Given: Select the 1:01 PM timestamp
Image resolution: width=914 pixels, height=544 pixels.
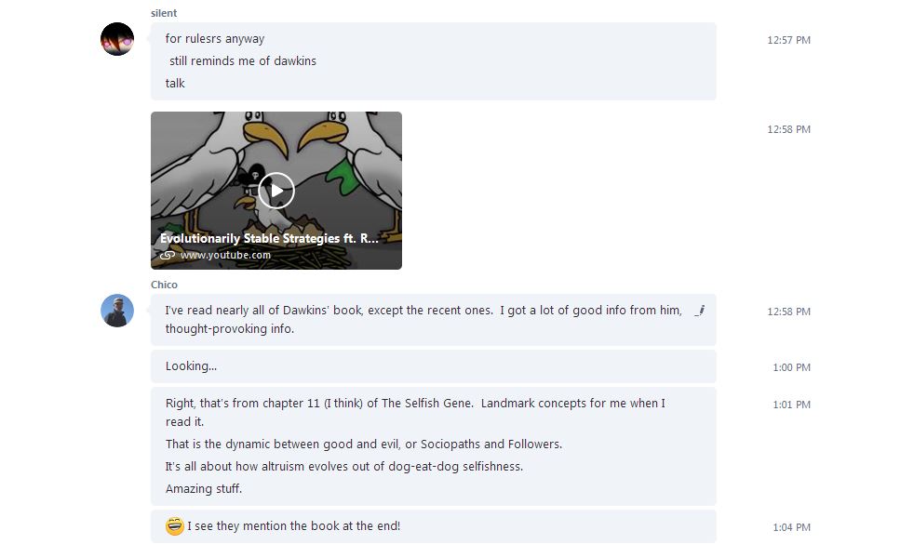Looking at the screenshot, I should click(x=791, y=405).
